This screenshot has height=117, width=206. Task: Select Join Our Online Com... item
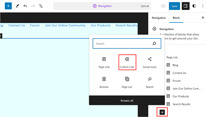click(x=186, y=88)
